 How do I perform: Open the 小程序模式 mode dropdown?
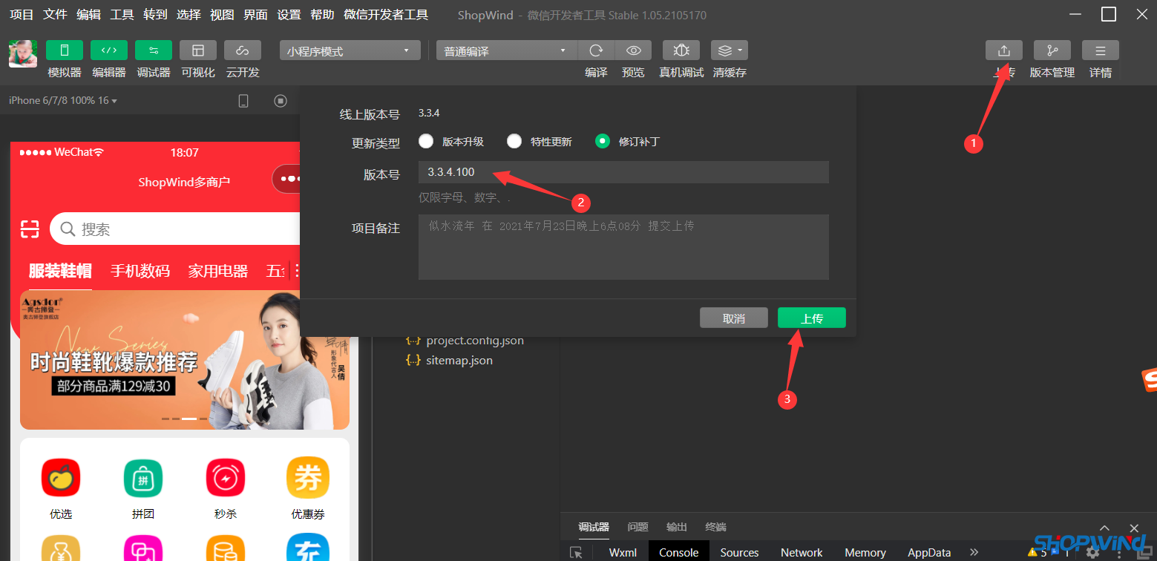click(350, 50)
